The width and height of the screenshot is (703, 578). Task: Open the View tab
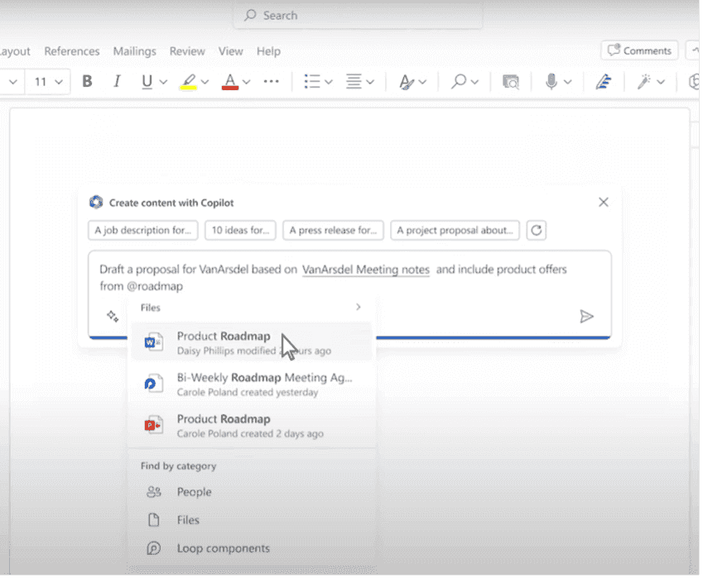tap(230, 51)
